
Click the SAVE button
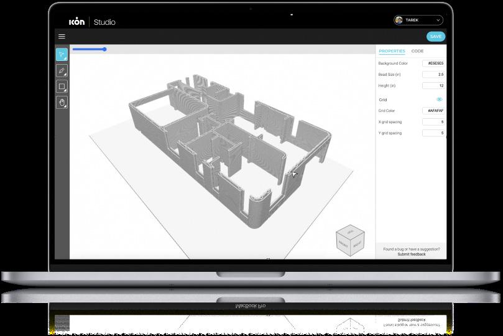click(436, 37)
